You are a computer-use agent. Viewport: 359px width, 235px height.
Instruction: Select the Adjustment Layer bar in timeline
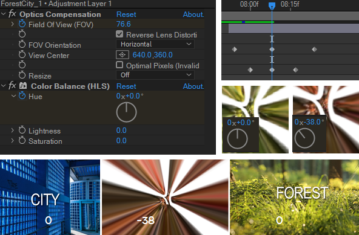tap(294, 29)
